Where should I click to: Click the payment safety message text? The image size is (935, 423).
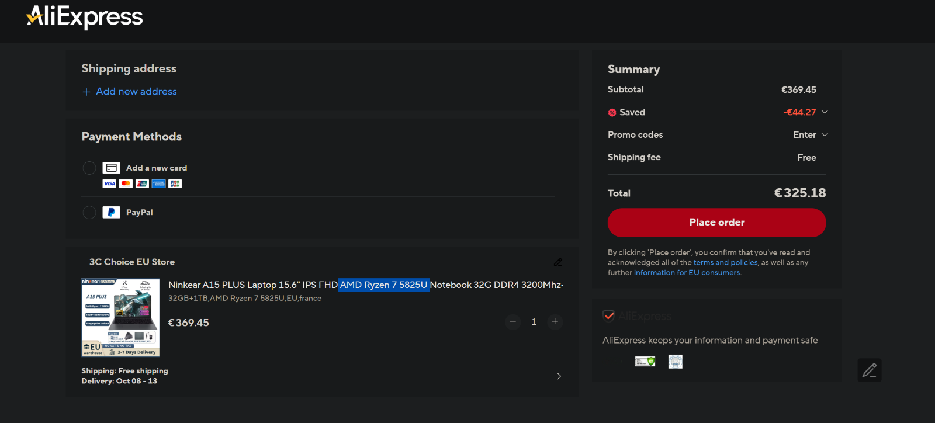(x=710, y=341)
